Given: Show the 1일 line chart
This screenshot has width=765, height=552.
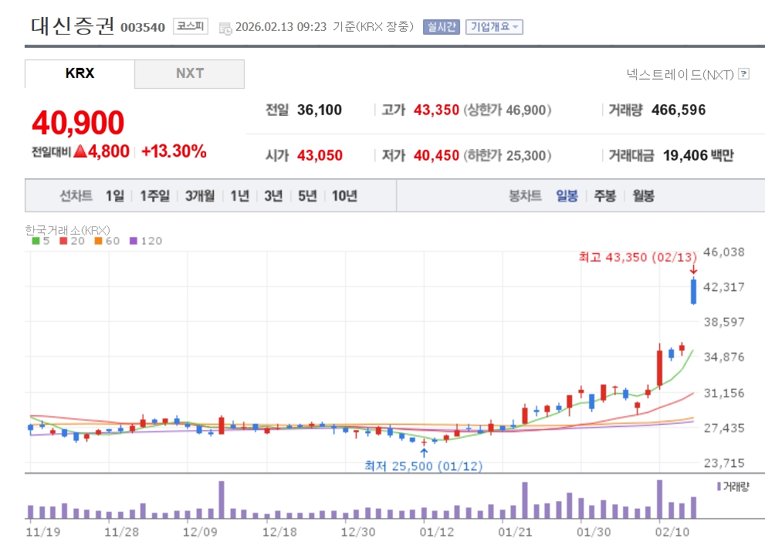Looking at the screenshot, I should click(114, 196).
